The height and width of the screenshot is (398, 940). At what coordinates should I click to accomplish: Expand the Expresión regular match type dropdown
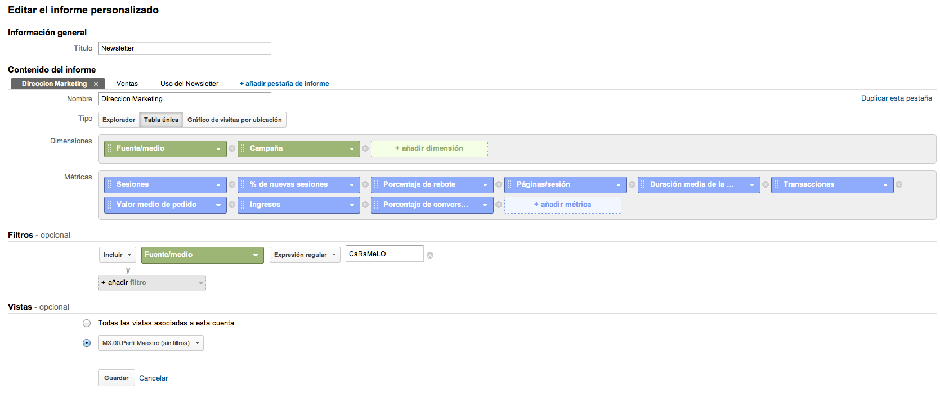[305, 255]
